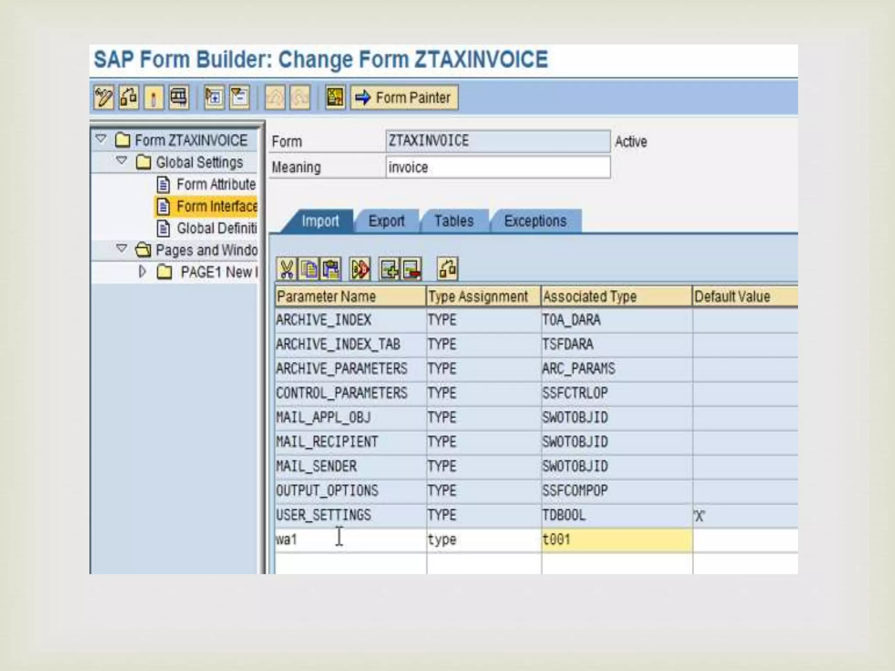Click the lowercase type cell in wa1 row

(x=484, y=540)
